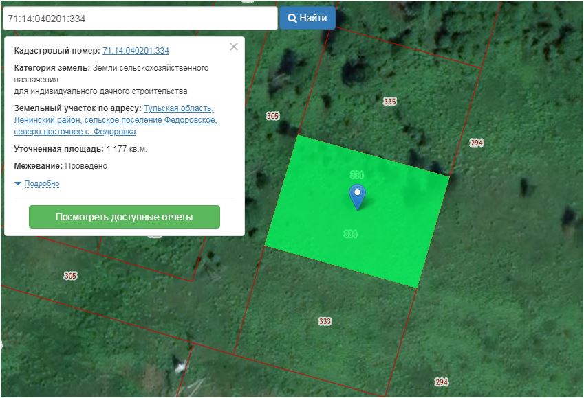Click the triangle arrow beside Подробно
Image resolution: width=584 pixels, height=398 pixels.
pos(18,184)
